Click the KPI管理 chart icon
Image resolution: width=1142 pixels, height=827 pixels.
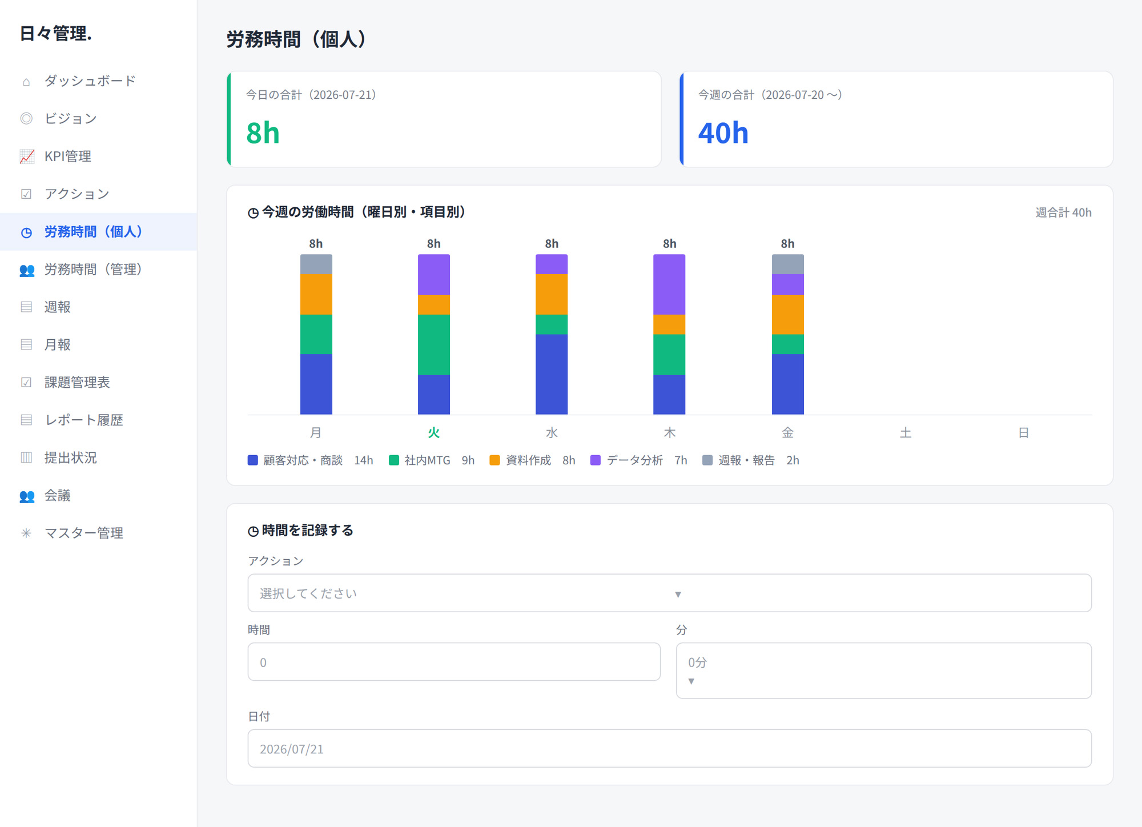click(26, 156)
